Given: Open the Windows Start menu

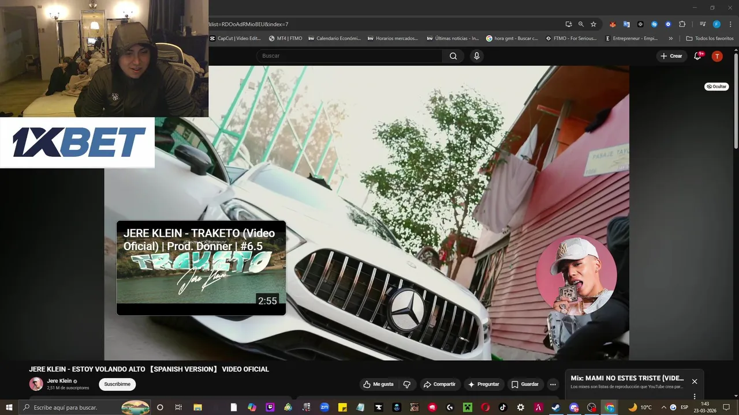Looking at the screenshot, I should click(x=9, y=408).
